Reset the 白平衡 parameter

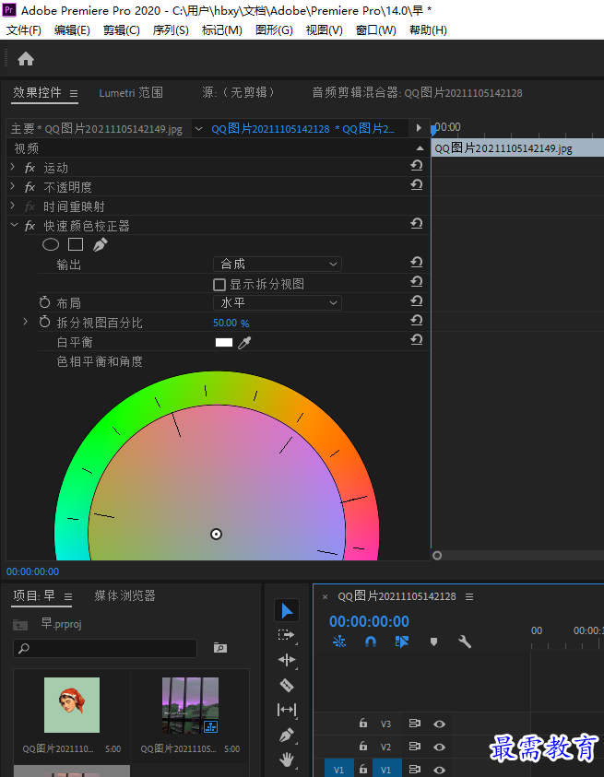417,339
